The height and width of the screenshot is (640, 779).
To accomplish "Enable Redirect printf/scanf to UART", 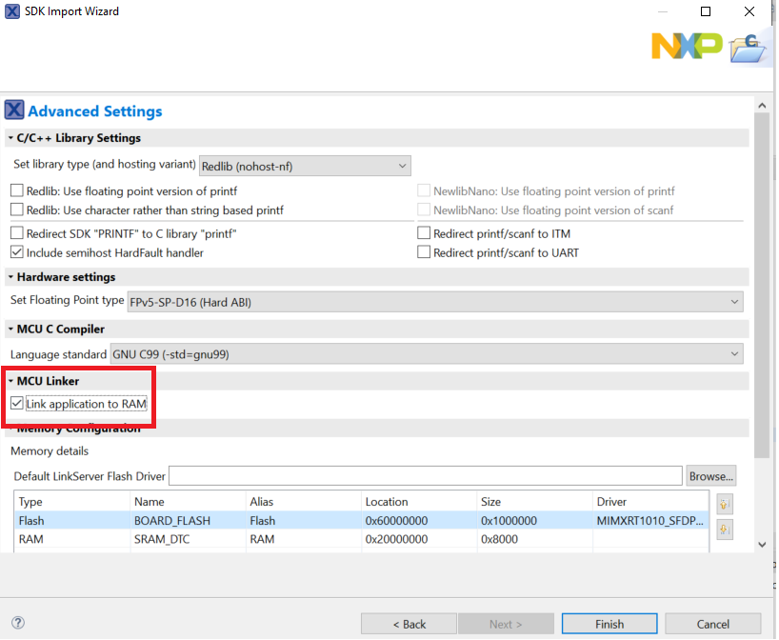I will pyautogui.click(x=424, y=252).
